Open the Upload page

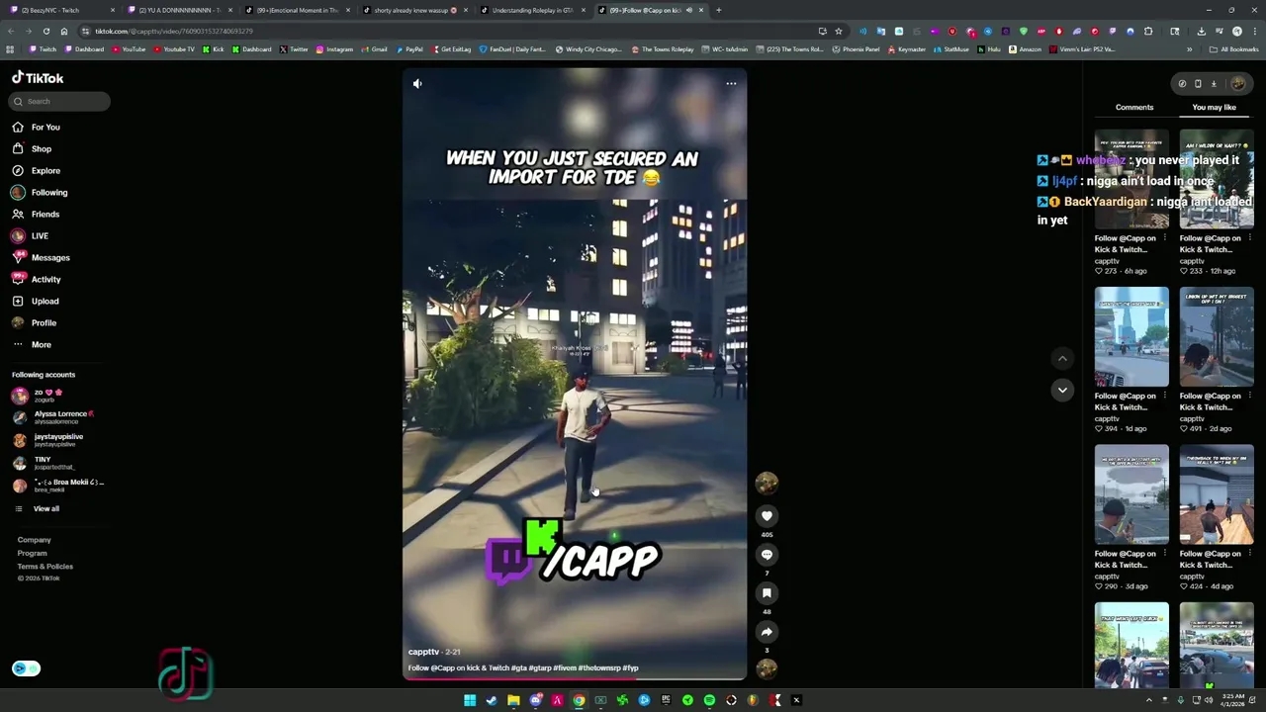[x=36, y=301]
